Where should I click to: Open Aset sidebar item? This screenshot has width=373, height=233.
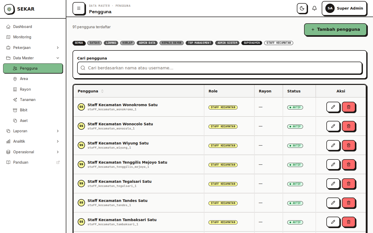[x=33, y=121]
